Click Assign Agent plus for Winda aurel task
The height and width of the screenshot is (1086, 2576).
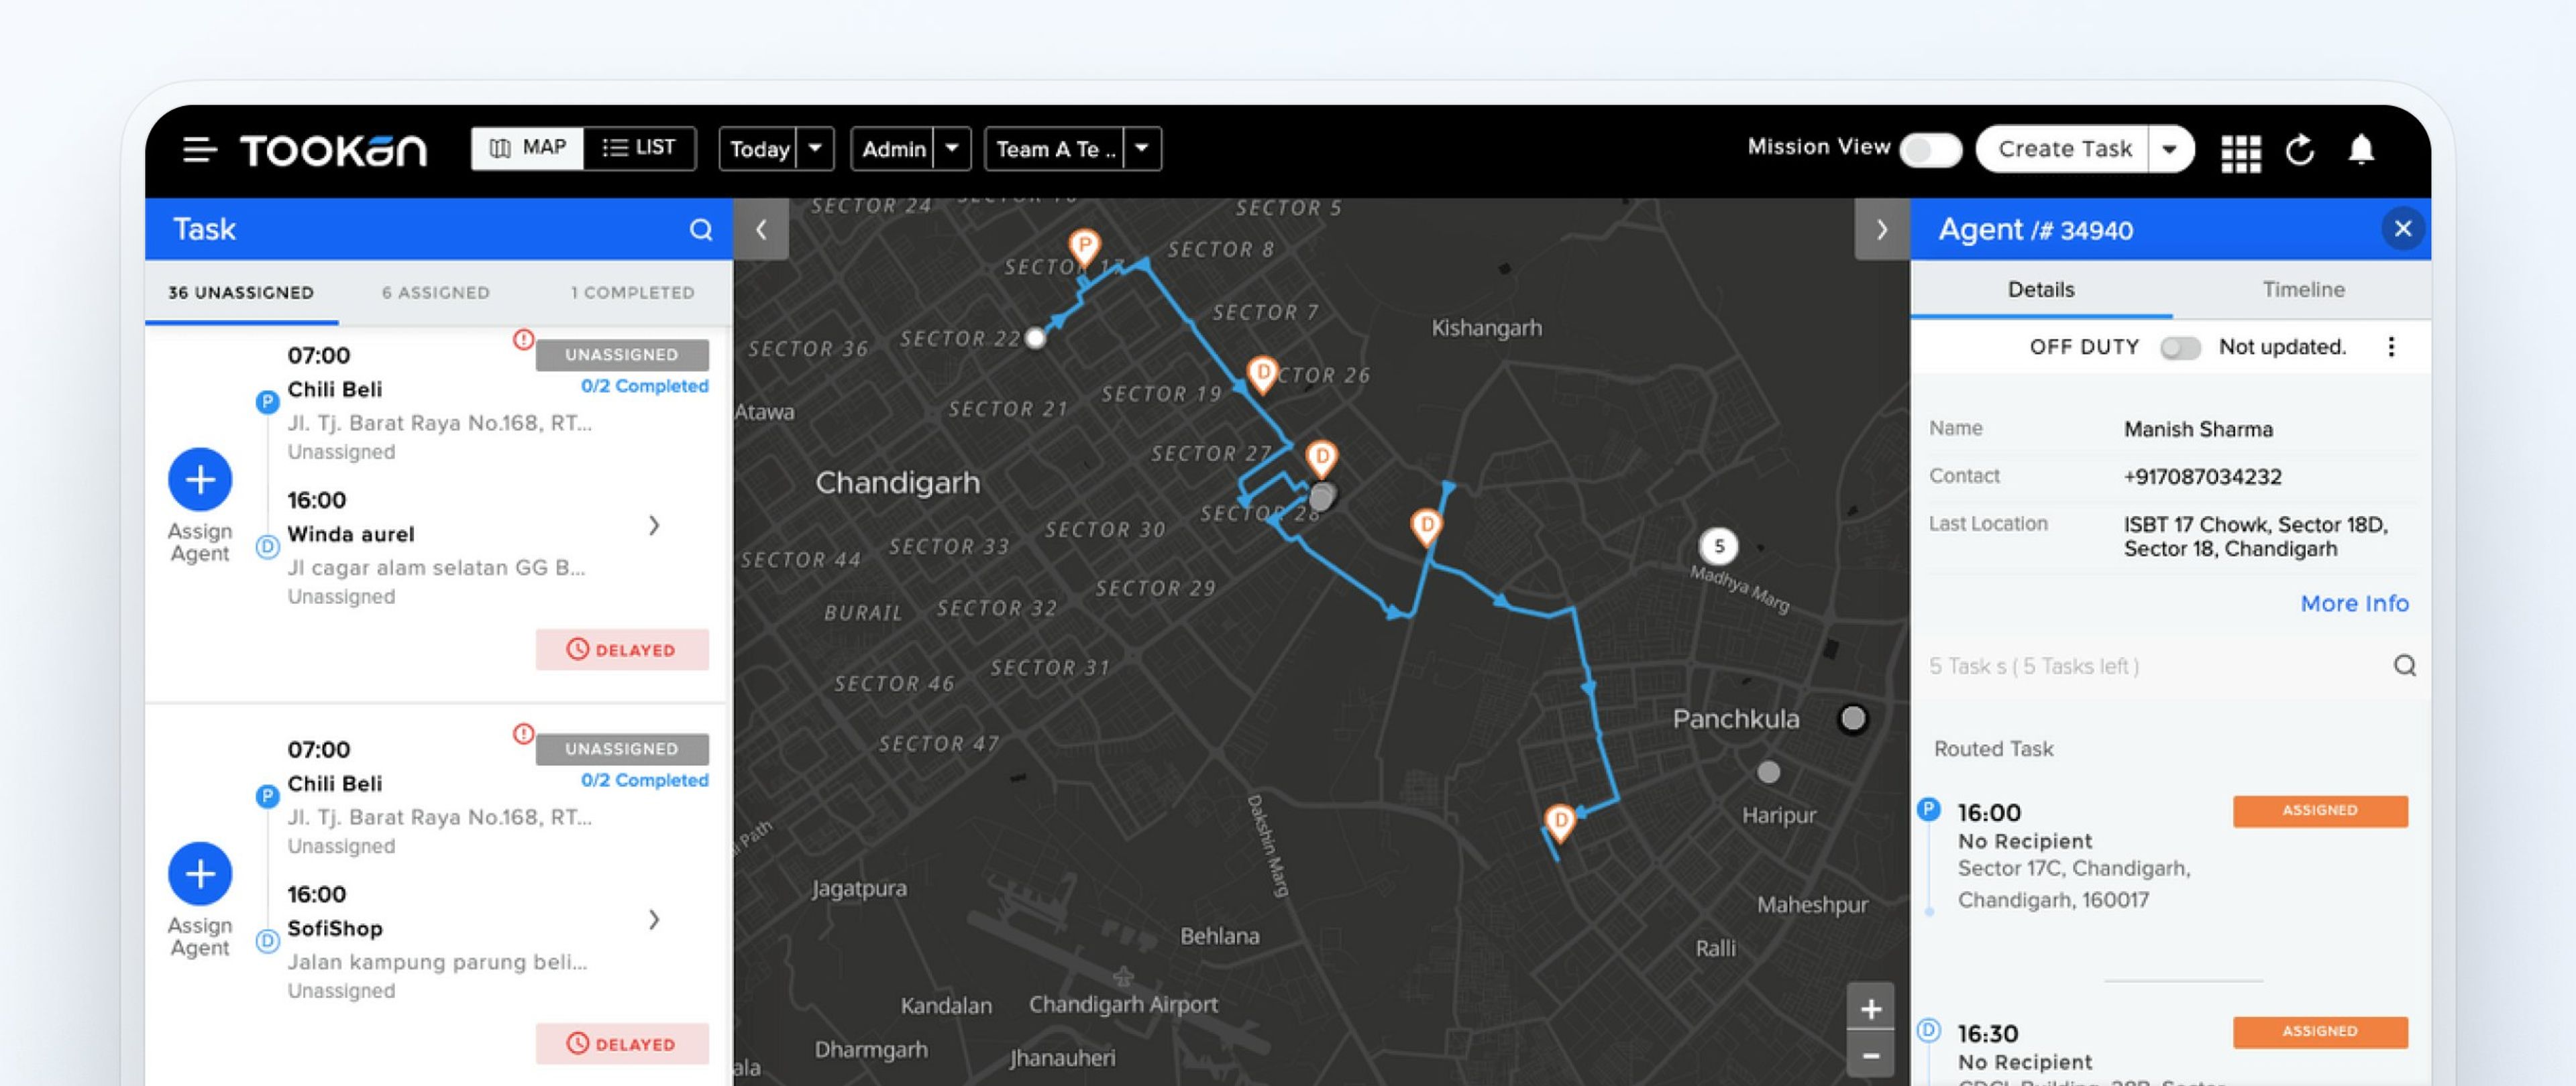(x=200, y=479)
